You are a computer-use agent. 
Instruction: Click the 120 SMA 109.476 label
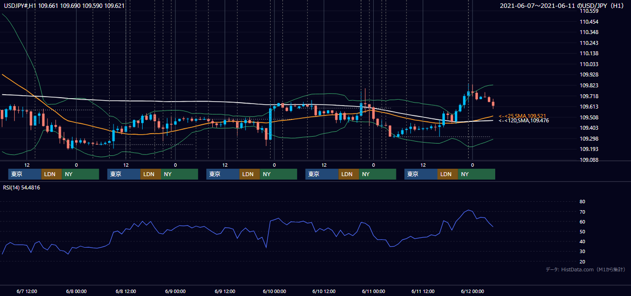coord(523,120)
